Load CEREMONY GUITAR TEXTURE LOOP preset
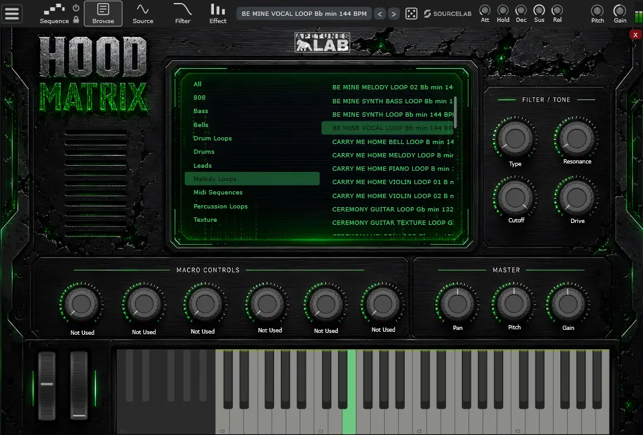The height and width of the screenshot is (435, 643). (388, 222)
